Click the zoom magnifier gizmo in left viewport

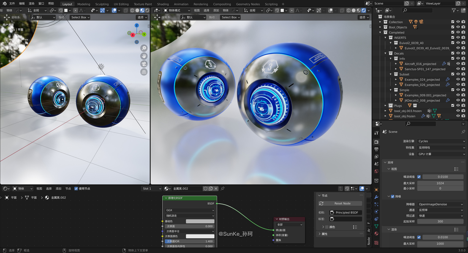point(144,48)
